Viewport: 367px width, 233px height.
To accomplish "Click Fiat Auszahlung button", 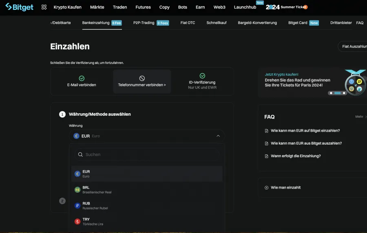I will (x=352, y=46).
